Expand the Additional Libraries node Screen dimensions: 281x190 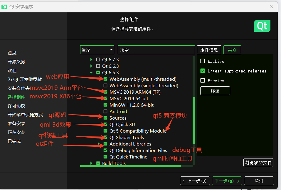tap(99, 143)
